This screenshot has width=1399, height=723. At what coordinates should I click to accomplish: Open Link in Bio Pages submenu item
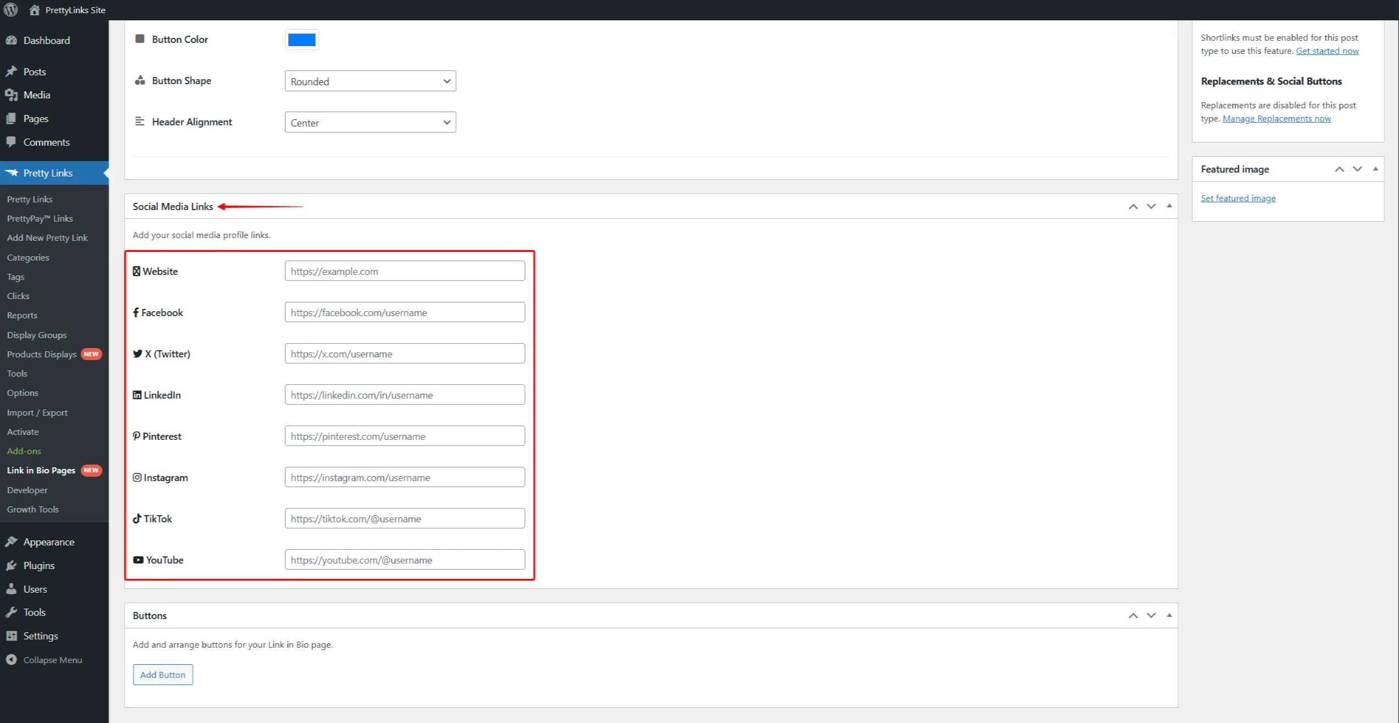(x=41, y=470)
